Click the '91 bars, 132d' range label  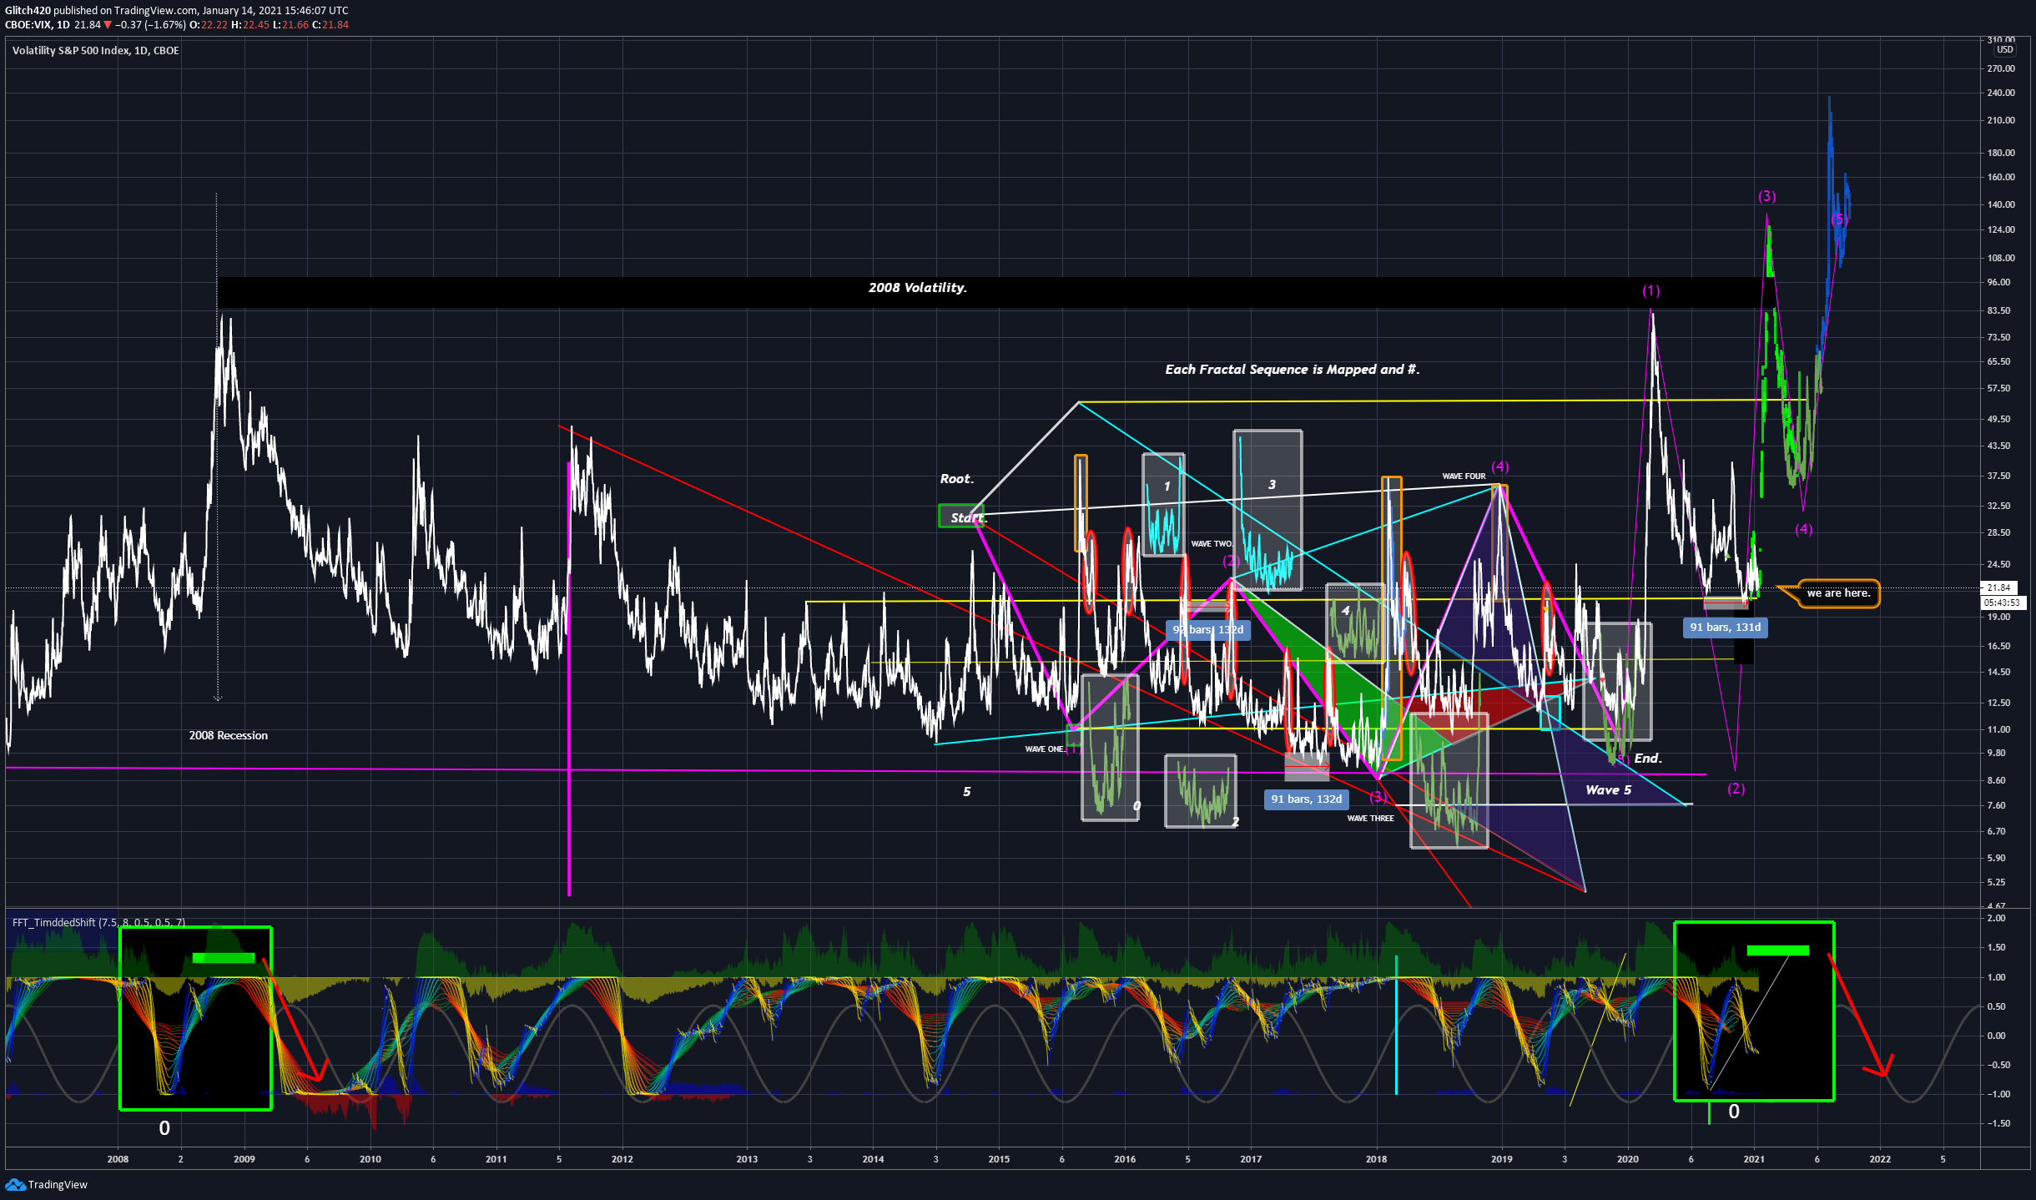[1306, 799]
